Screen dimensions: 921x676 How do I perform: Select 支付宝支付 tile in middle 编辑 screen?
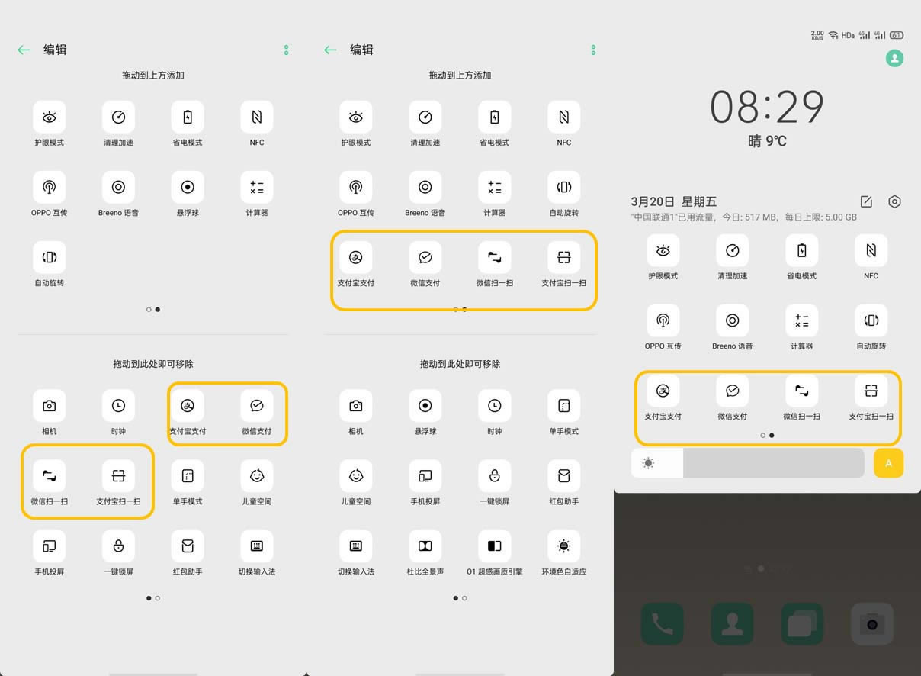tap(356, 257)
